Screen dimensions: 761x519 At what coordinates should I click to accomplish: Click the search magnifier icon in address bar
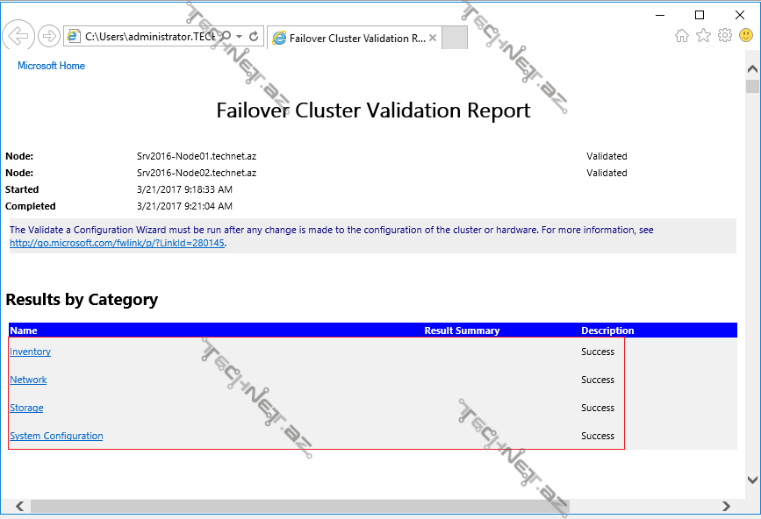click(x=226, y=37)
